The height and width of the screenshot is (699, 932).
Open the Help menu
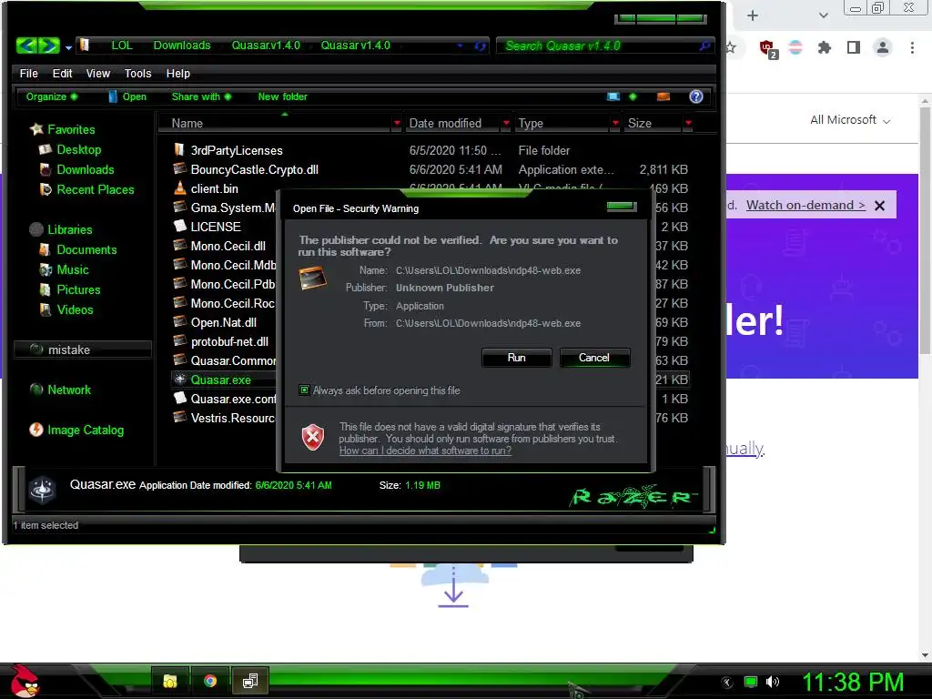(177, 73)
